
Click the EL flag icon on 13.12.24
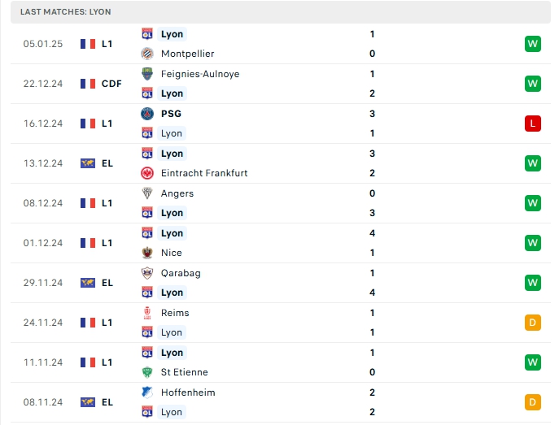88,163
